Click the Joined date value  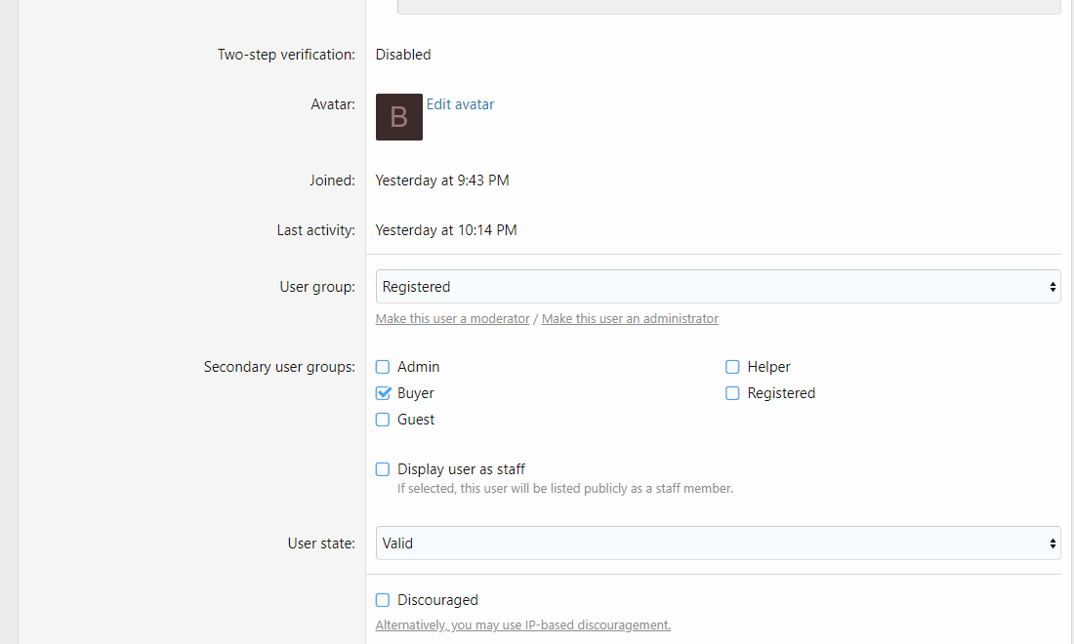[x=442, y=181]
